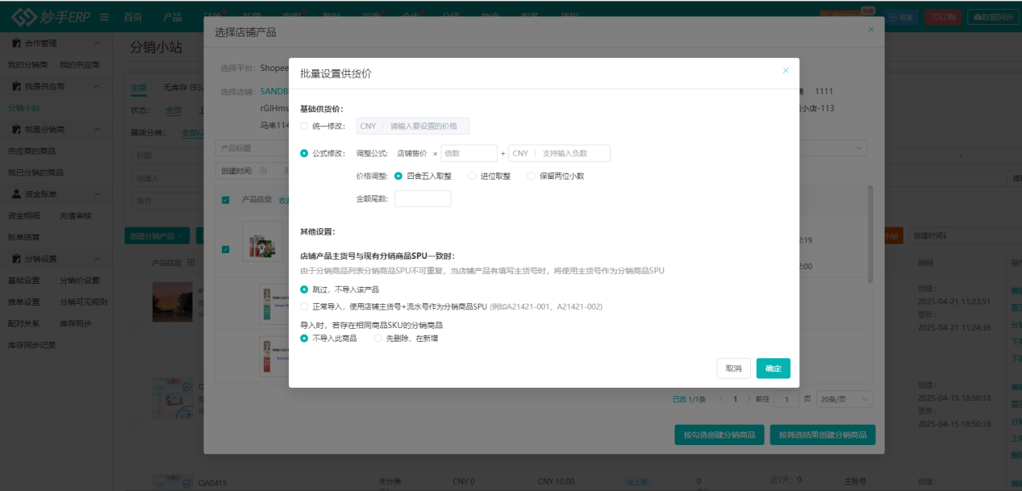Open 我的分销商 in sidebar
This screenshot has height=491, width=1022.
(x=28, y=64)
